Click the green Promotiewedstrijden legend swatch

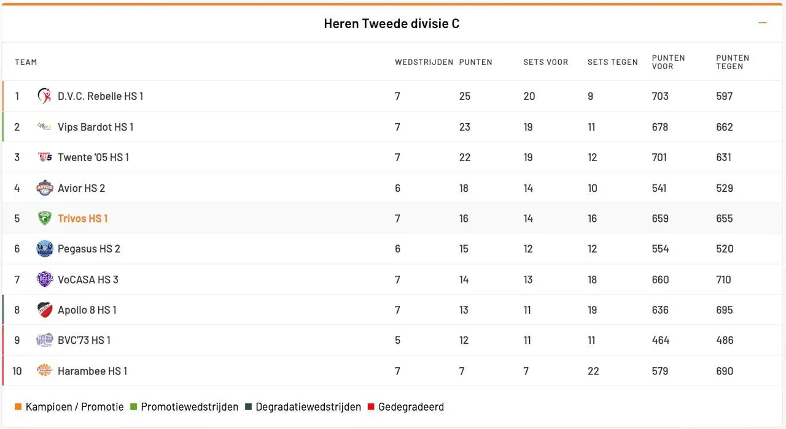tap(133, 407)
